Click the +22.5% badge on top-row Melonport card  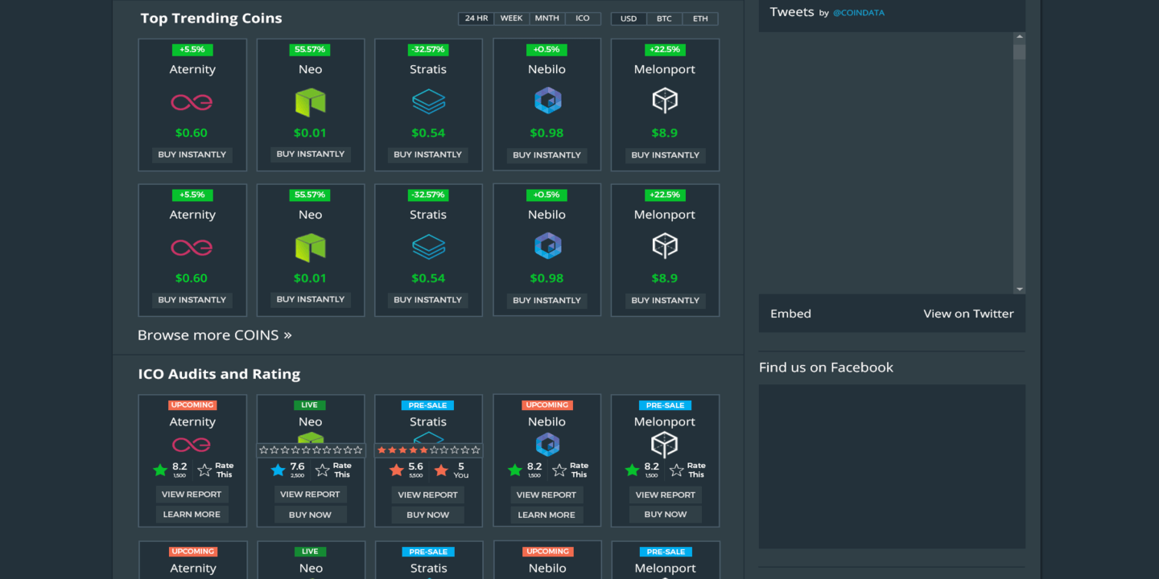pyautogui.click(x=665, y=50)
